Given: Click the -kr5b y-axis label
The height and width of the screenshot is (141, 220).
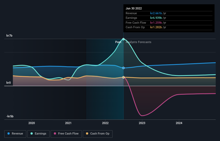Looking at the screenshot, I should (10, 116).
